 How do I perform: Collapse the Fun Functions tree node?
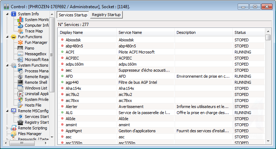(8, 37)
